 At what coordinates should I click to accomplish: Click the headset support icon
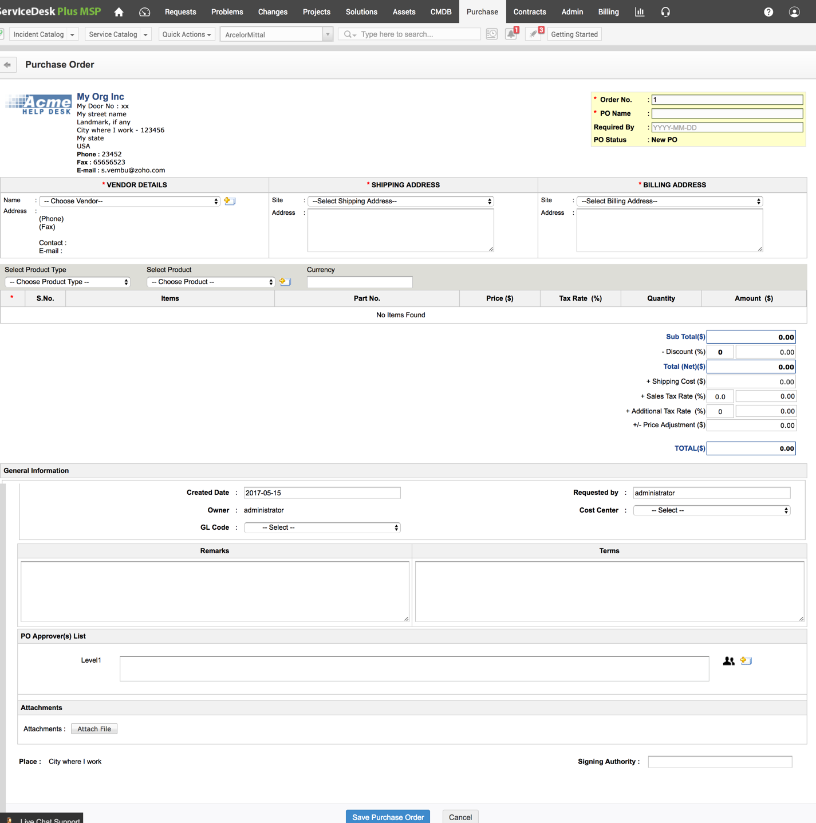[x=665, y=12]
